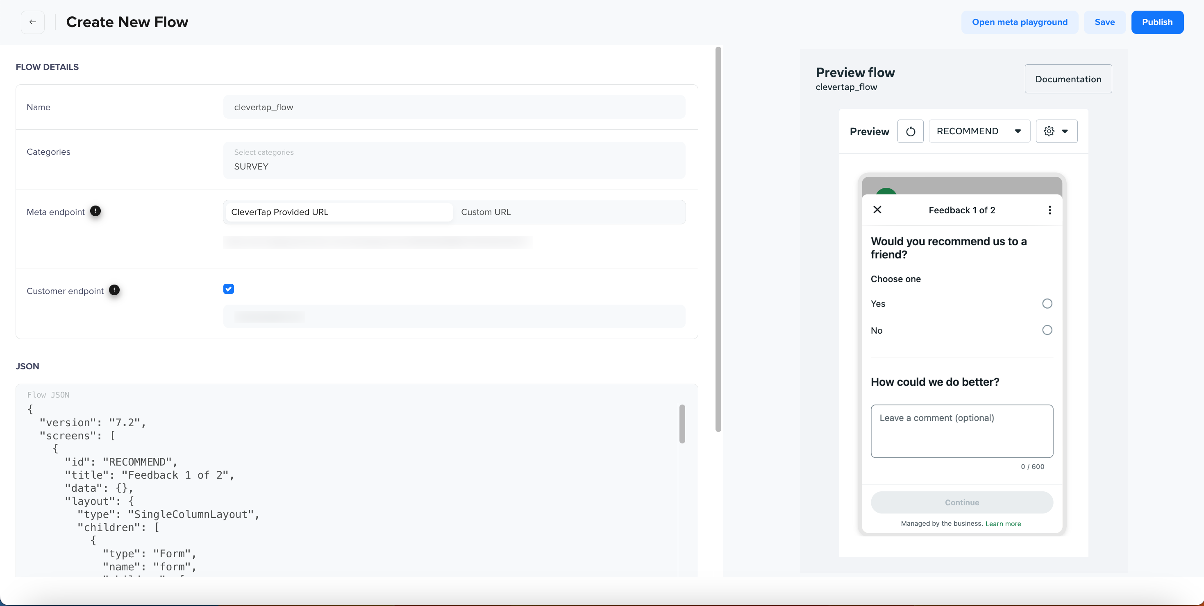Viewport: 1204px width, 606px height.
Task: Open the RECOMMEND screen dropdown
Action: pos(979,131)
